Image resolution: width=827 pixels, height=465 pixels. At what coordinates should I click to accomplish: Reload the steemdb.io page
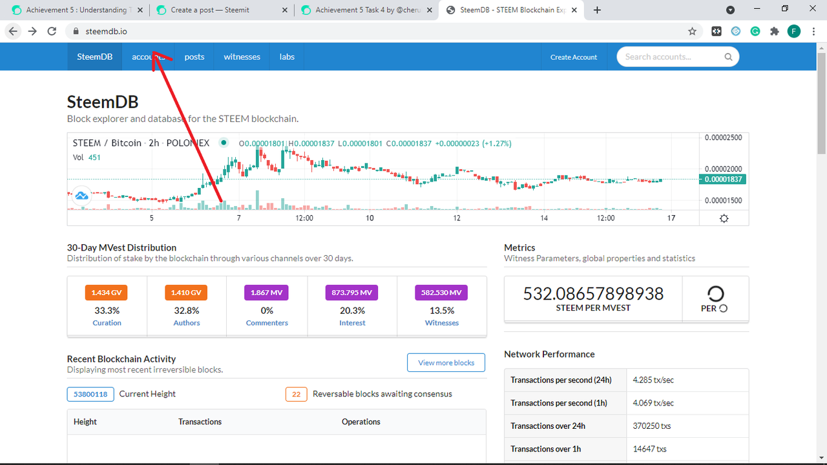click(x=52, y=31)
